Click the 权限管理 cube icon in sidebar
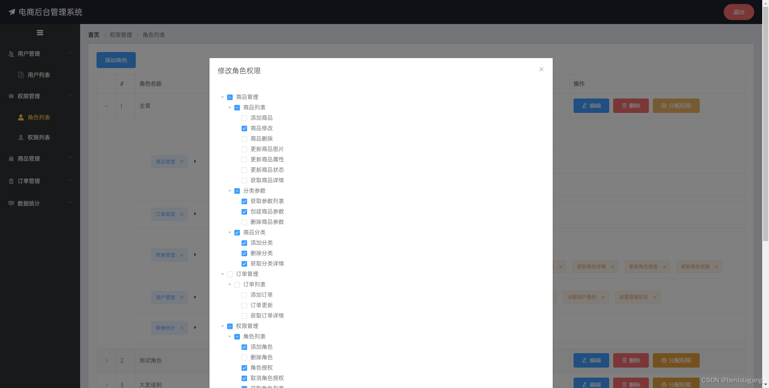 click(x=11, y=96)
